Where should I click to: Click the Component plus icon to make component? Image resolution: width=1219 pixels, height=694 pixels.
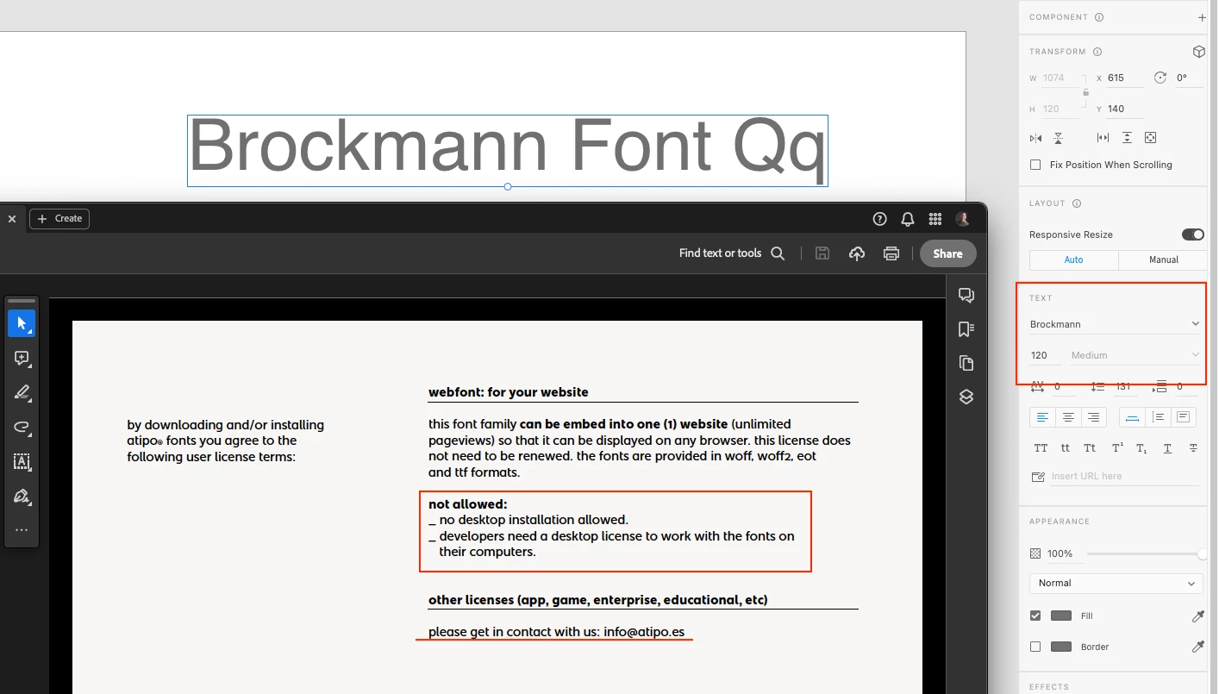1202,17
